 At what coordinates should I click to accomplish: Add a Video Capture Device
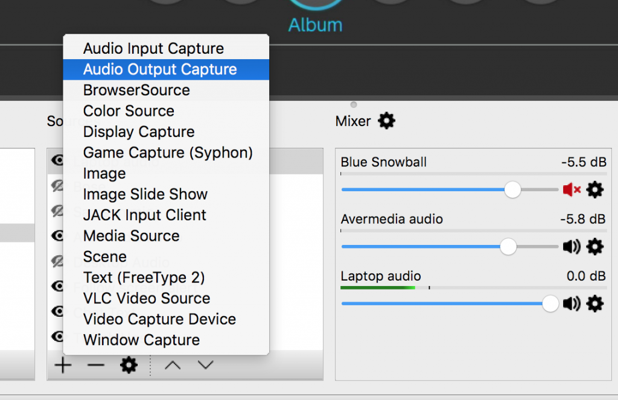click(x=166, y=319)
